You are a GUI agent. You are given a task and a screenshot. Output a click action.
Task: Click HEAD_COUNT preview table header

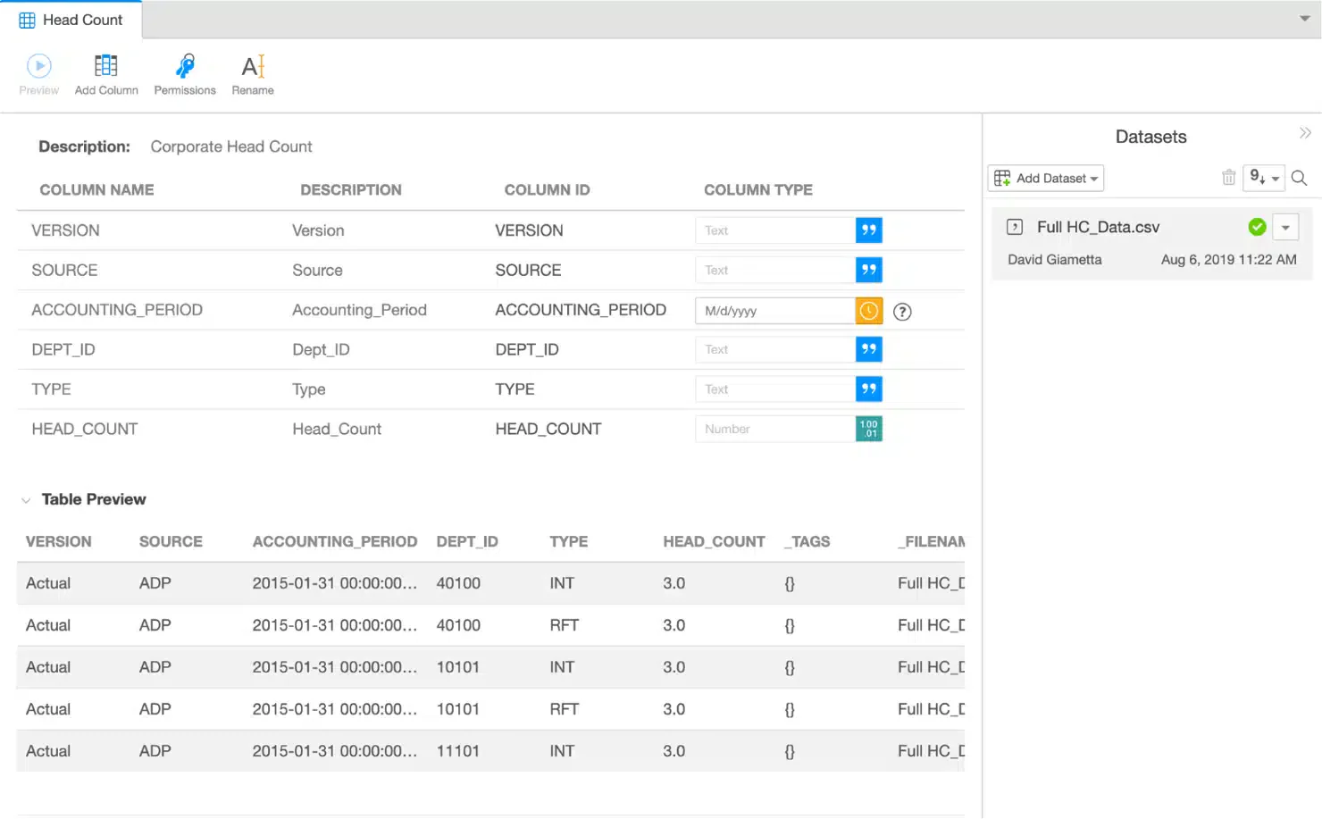coord(714,541)
